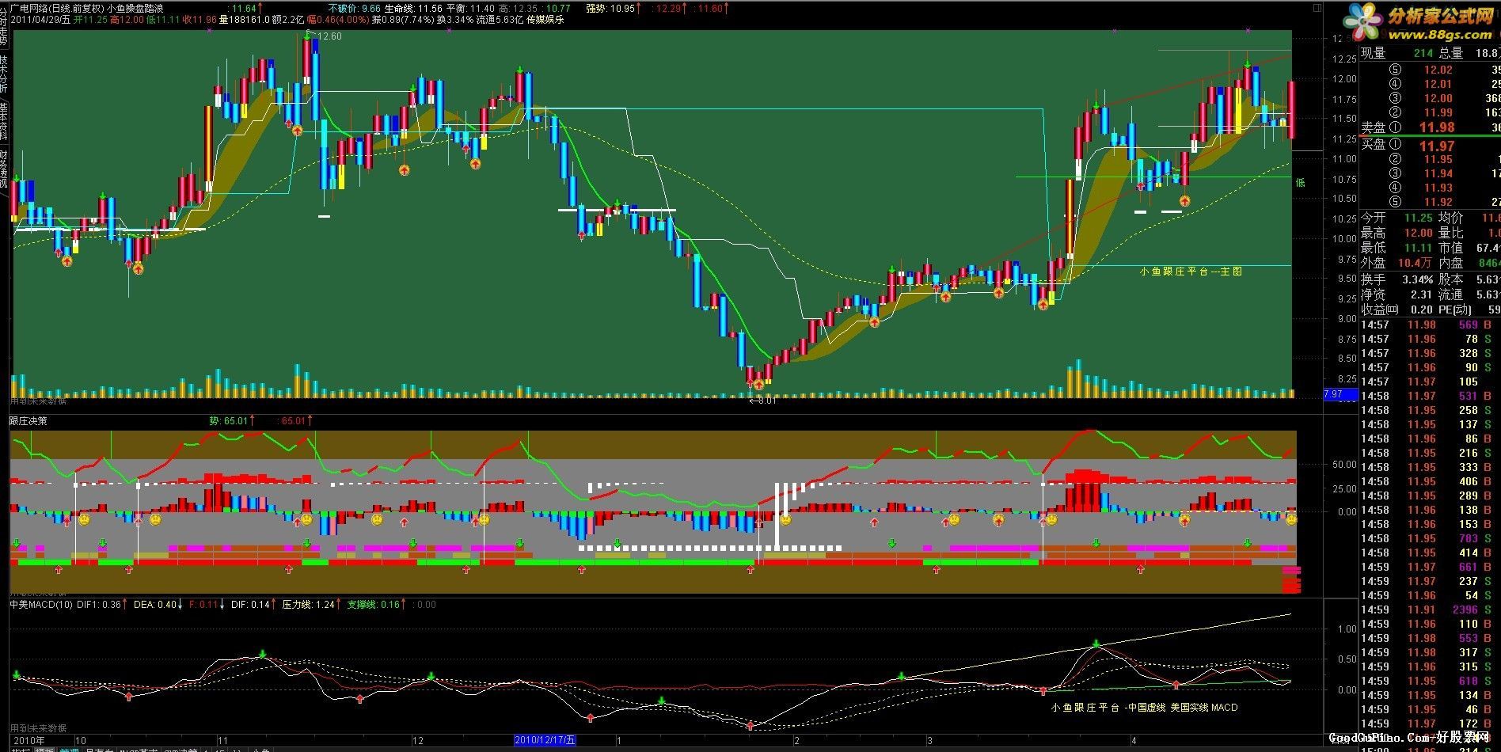Click the 跟庄决策 indicator title
Viewport: 1501px width, 752px height.
click(x=28, y=421)
